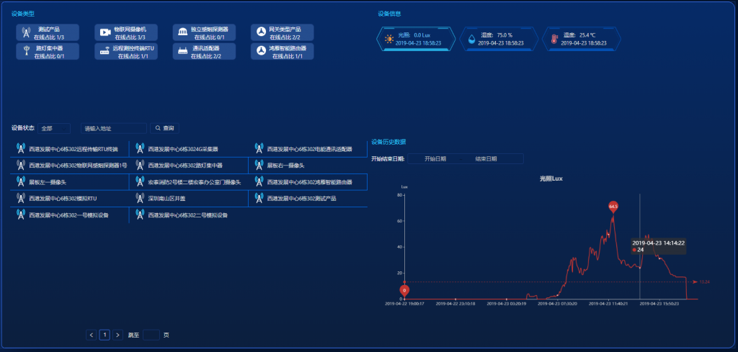Click the 测试产品 antenna tower icon

pos(27,32)
